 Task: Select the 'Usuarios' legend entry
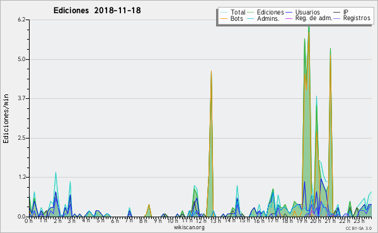tap(307, 12)
